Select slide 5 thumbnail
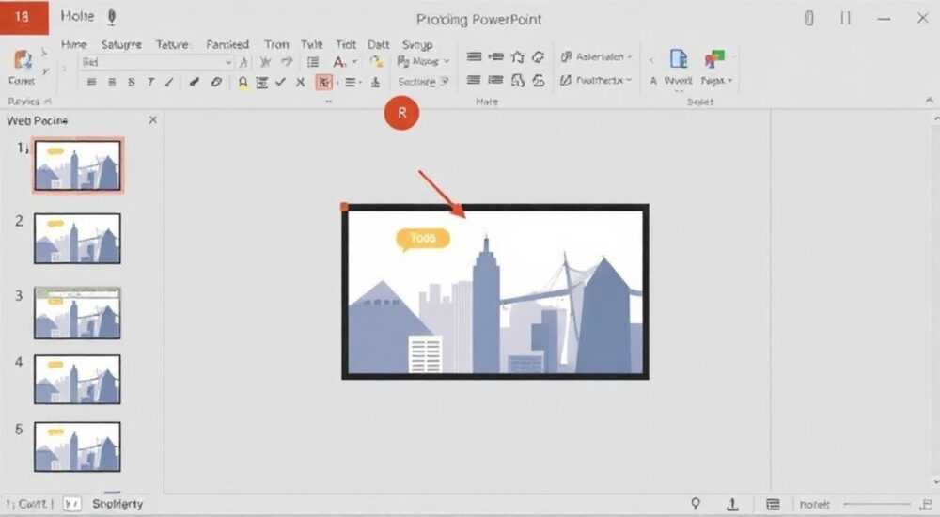 pos(77,446)
